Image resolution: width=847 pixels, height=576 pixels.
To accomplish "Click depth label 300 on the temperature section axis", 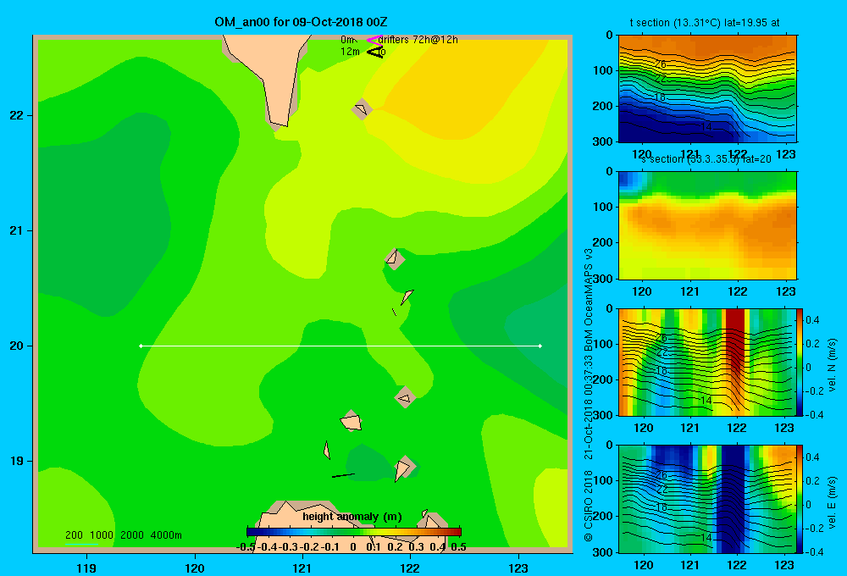I will 605,141.
